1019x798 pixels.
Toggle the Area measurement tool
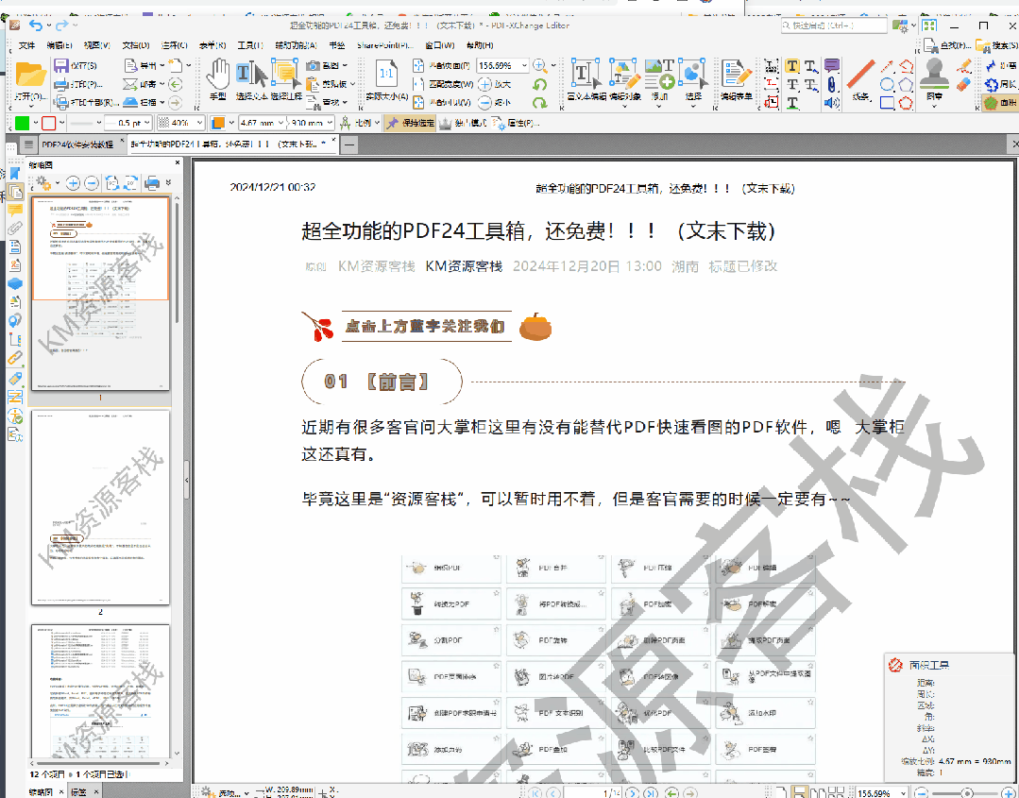pos(1000,103)
